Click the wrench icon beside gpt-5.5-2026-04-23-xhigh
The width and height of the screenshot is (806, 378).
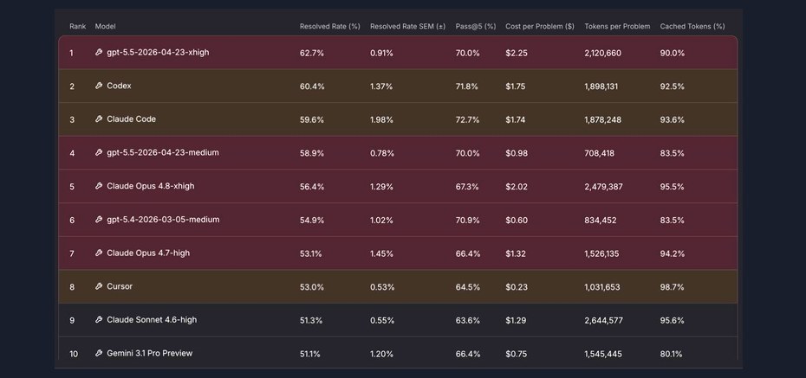click(x=99, y=52)
